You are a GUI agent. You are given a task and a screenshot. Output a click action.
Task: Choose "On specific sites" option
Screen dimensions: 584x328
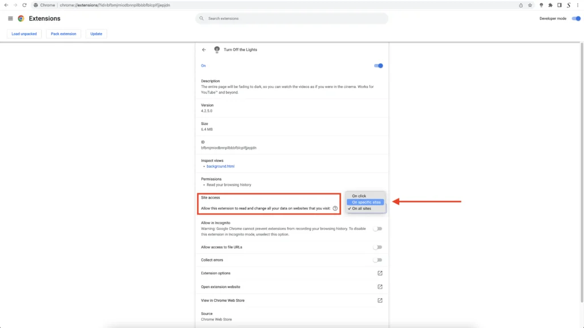point(366,202)
